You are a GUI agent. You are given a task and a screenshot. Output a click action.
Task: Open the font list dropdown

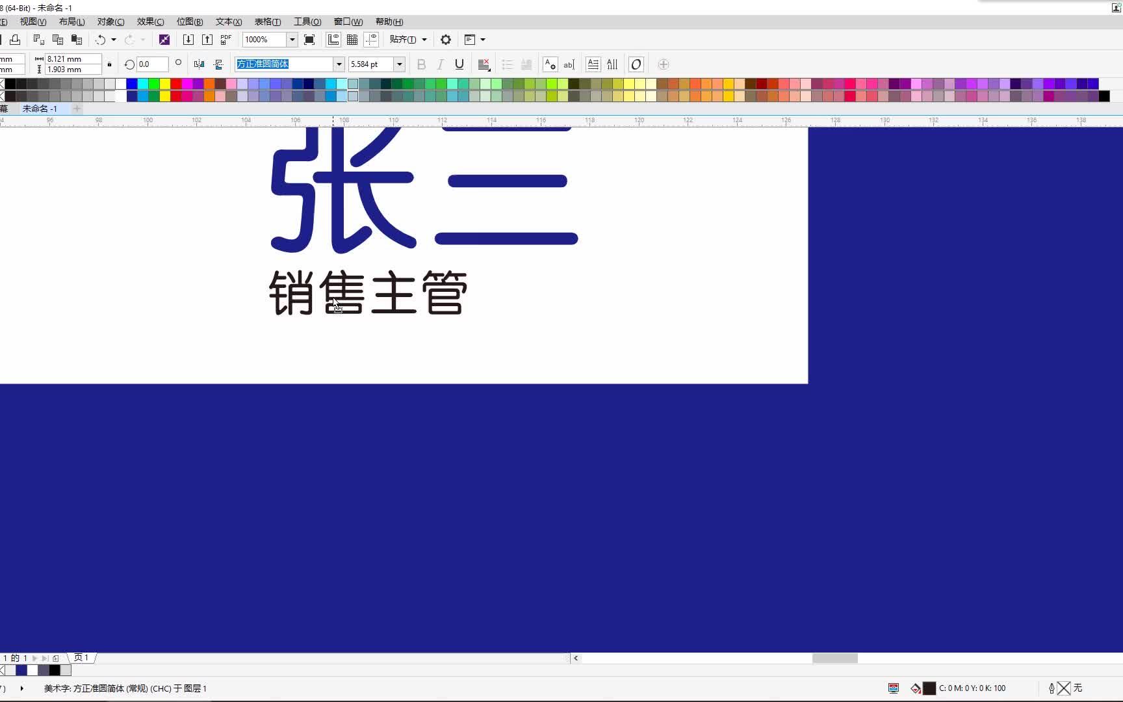(x=339, y=64)
